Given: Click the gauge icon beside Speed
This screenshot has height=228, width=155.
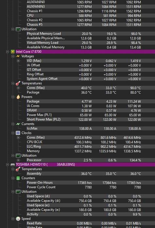Looking at the screenshot, I should tap(18, 219).
